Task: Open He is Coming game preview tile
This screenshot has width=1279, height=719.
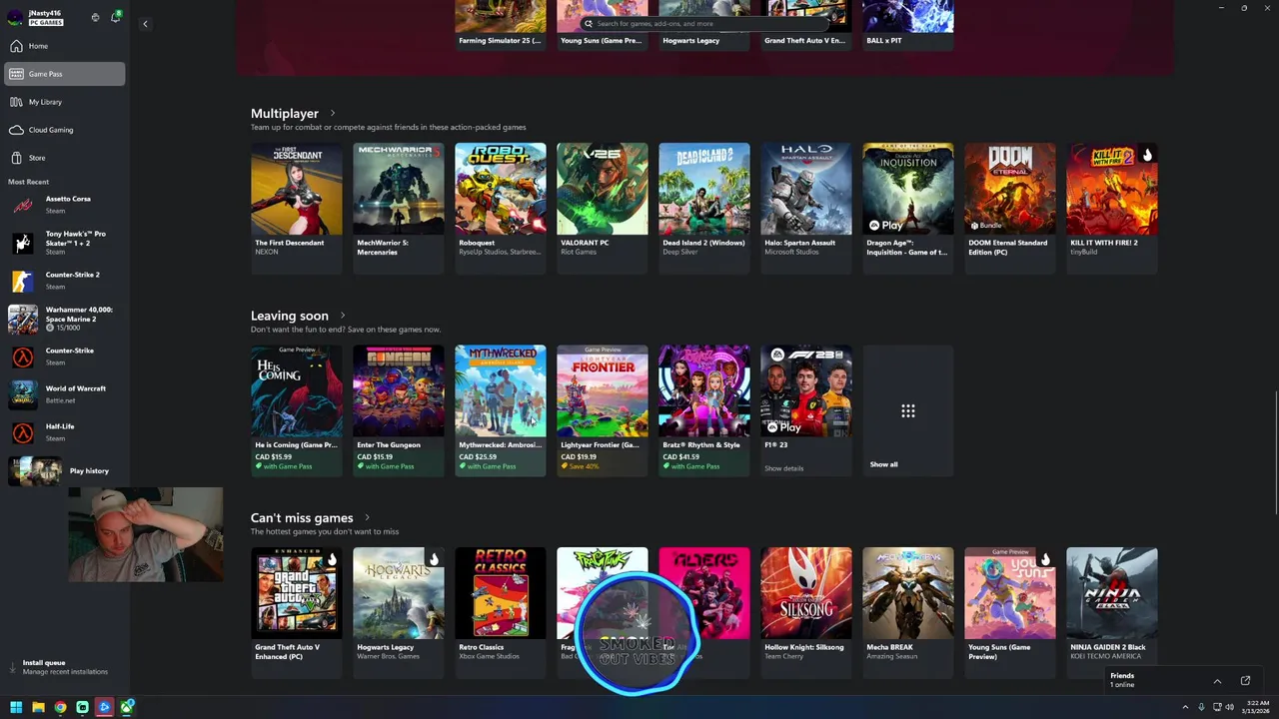Action: [296, 410]
